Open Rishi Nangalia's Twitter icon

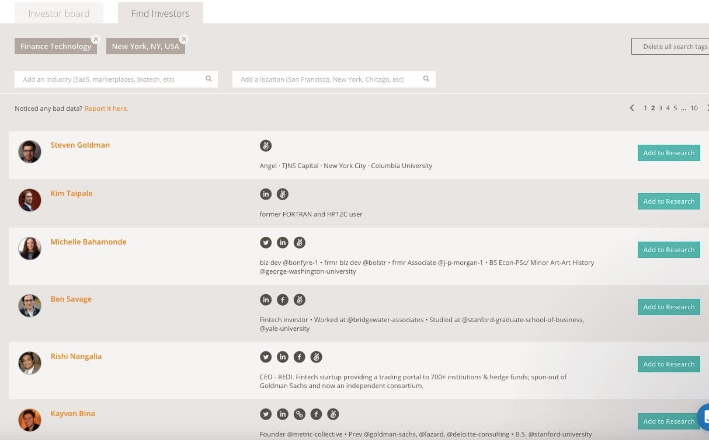coord(266,357)
